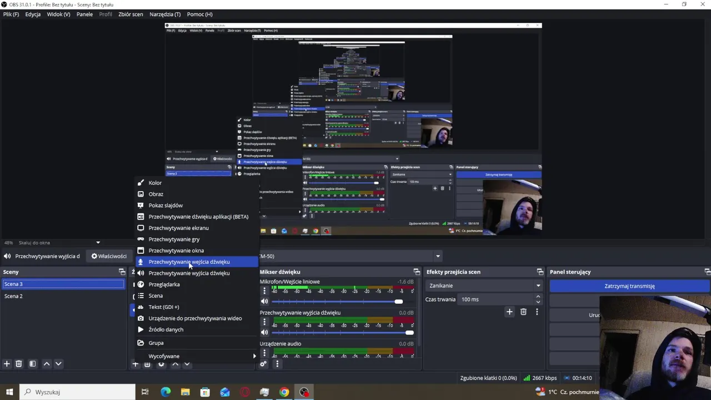Click the Właściwości button
The image size is (711, 400).
click(109, 256)
